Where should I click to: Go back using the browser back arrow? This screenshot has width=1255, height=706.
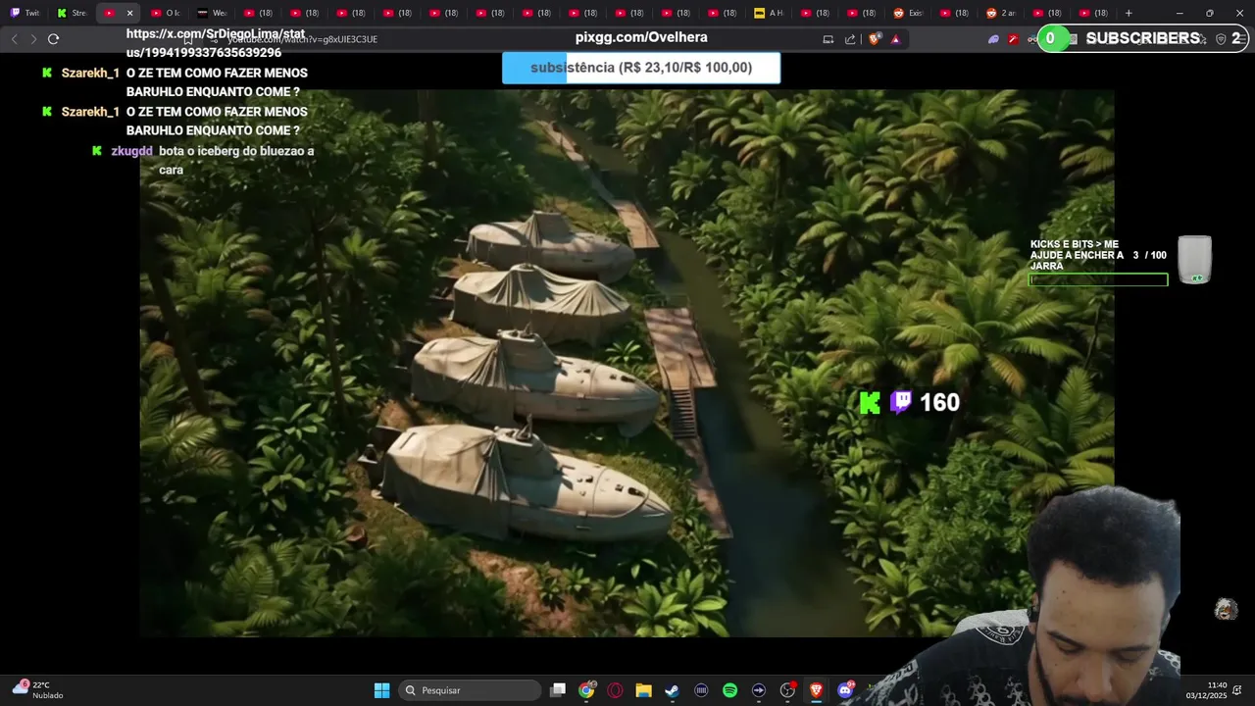(x=14, y=39)
